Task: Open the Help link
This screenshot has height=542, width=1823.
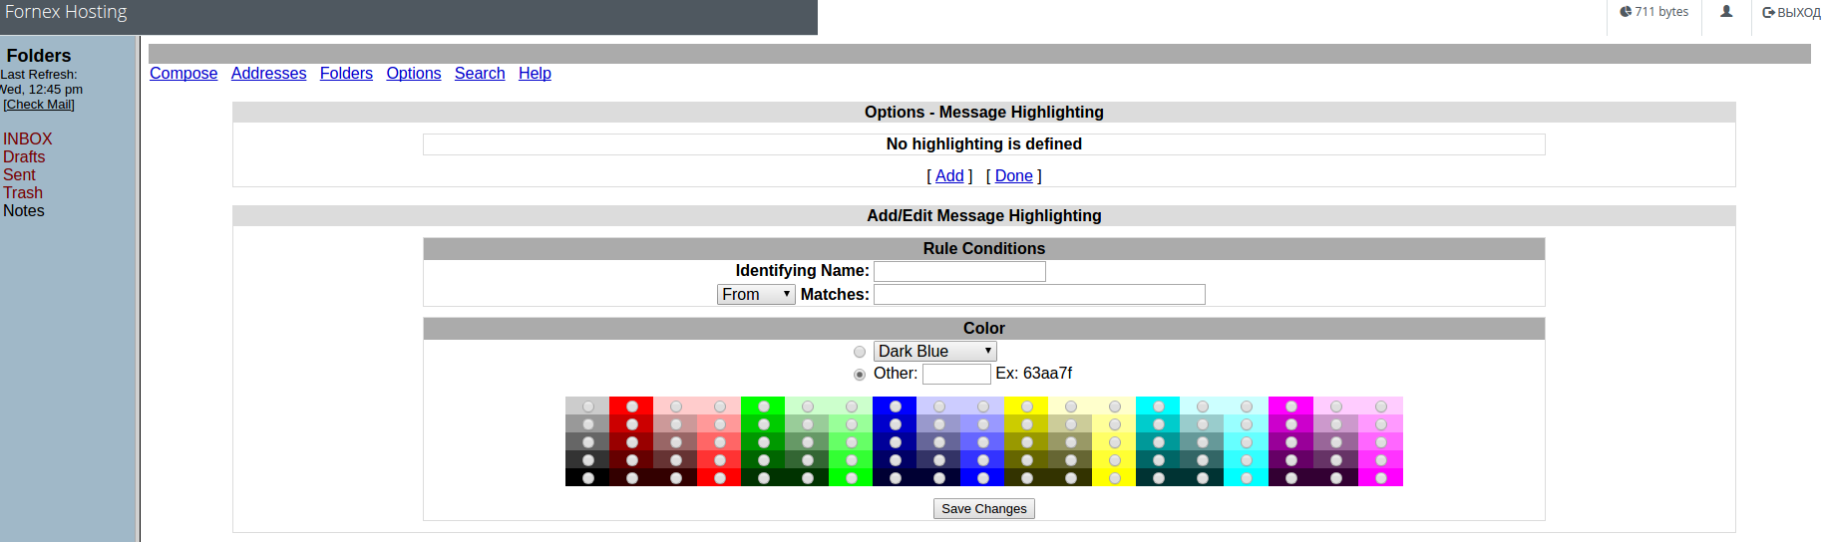Action: coord(535,73)
